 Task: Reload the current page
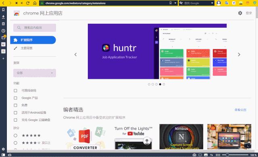pos(28,3)
